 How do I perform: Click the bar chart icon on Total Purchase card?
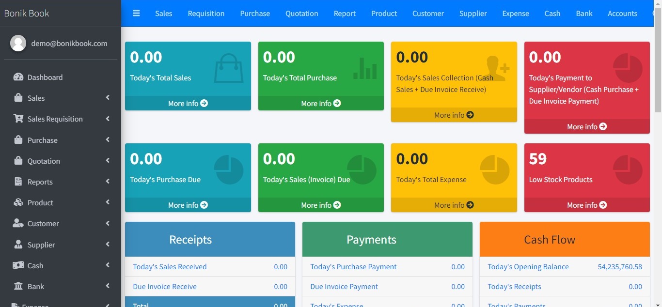click(x=365, y=68)
